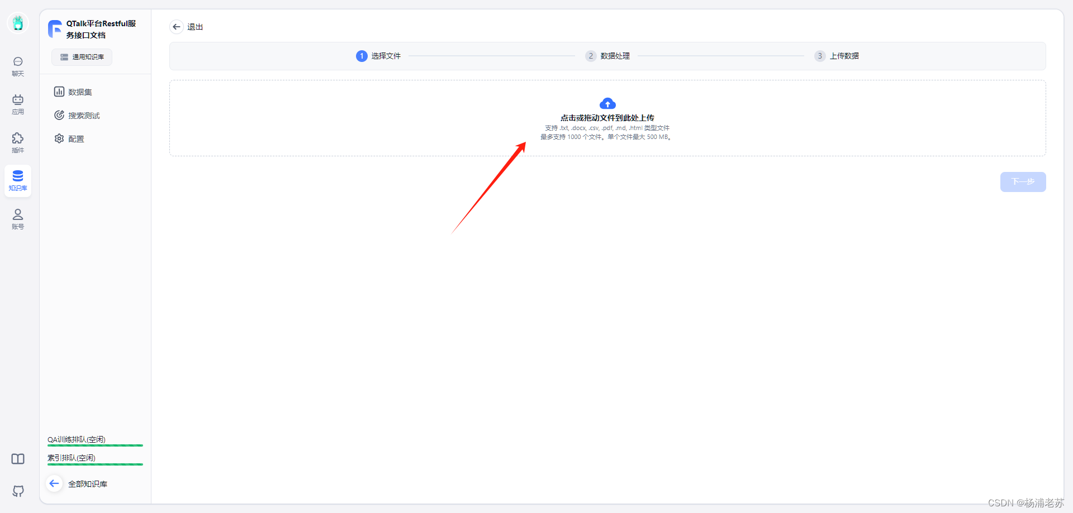Select the Knowledge base (知识库) sidebar icon

[18, 181]
